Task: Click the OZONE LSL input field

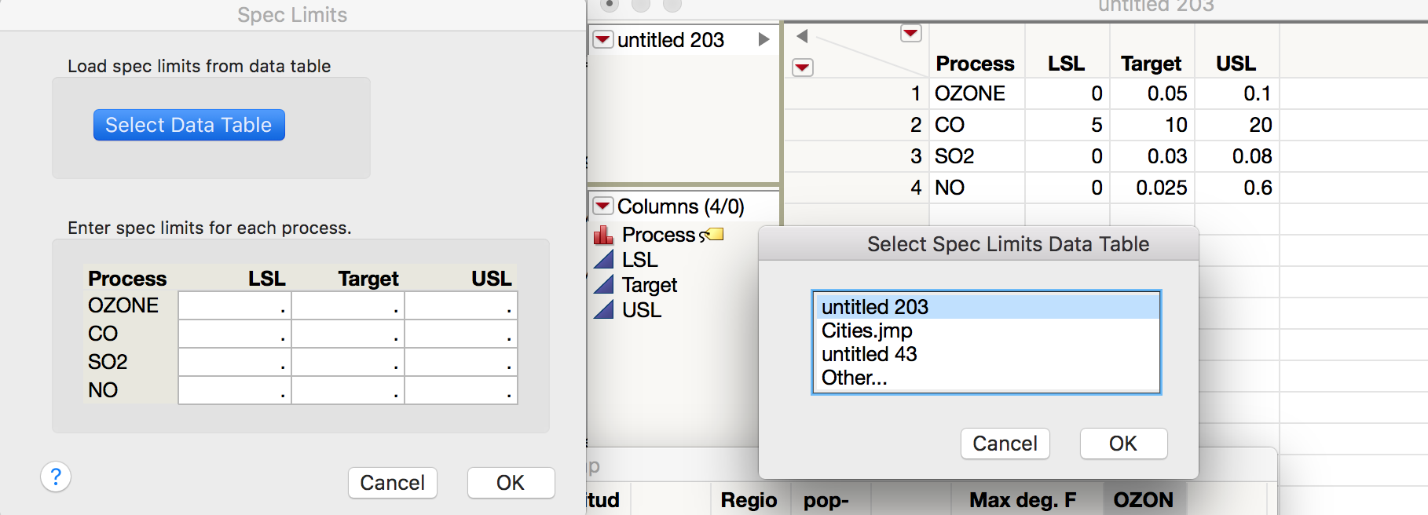Action: (x=234, y=306)
